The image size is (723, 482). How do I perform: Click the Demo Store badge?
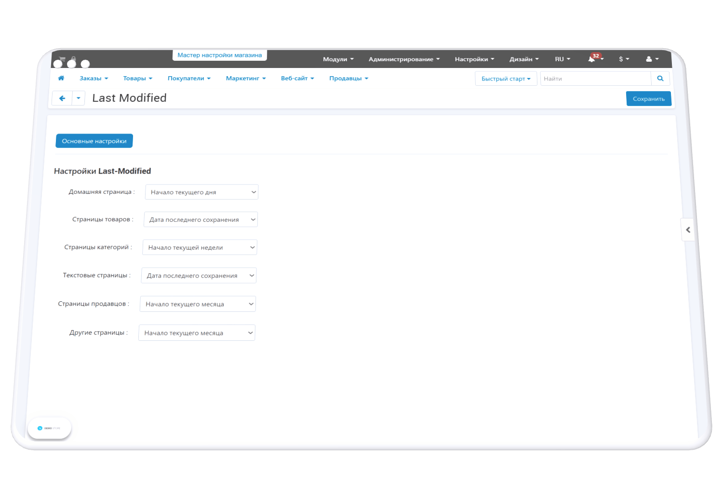coord(49,428)
